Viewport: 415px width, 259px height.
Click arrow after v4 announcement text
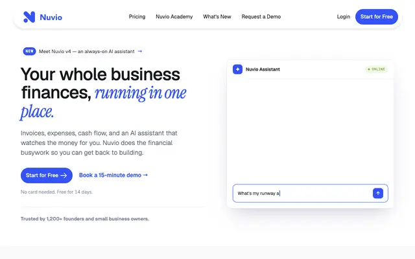(x=140, y=51)
